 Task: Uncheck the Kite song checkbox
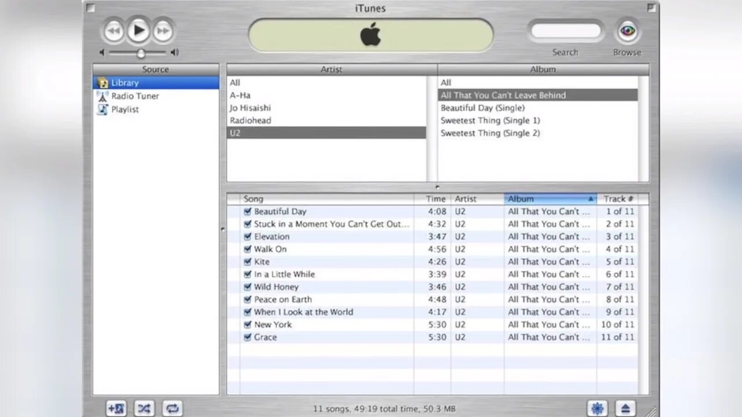coord(248,262)
